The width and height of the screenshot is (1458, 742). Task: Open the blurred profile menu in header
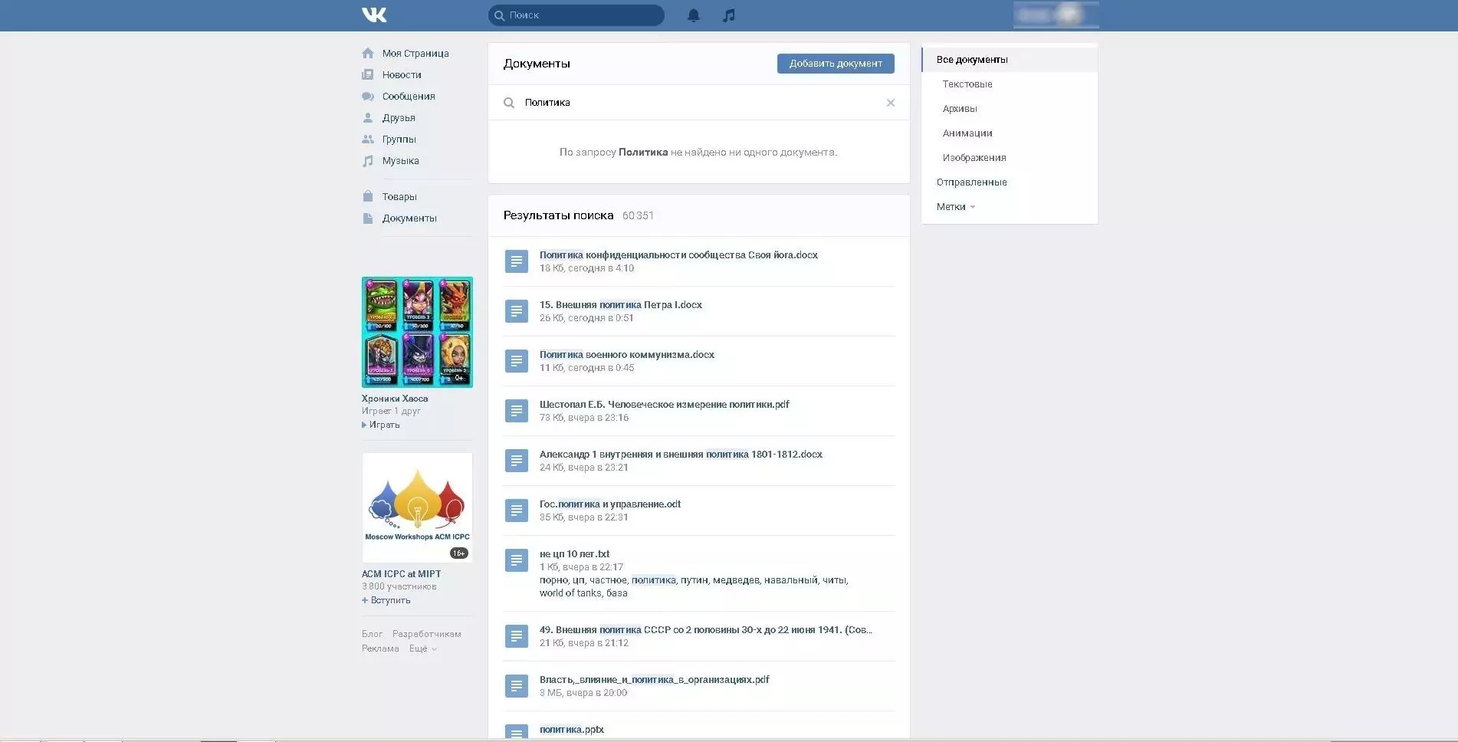(x=1056, y=15)
